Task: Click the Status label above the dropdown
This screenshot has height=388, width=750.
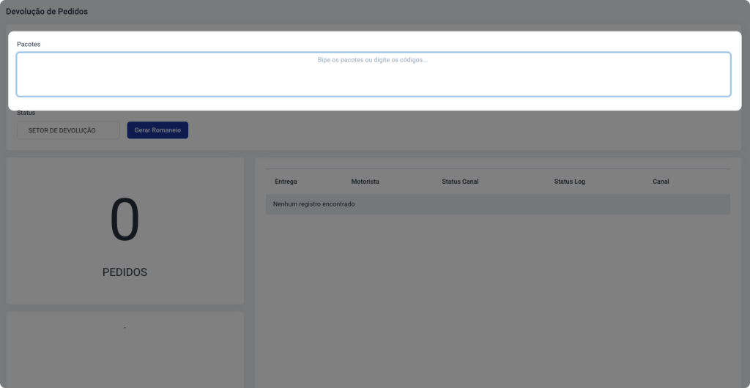Action: [26, 113]
